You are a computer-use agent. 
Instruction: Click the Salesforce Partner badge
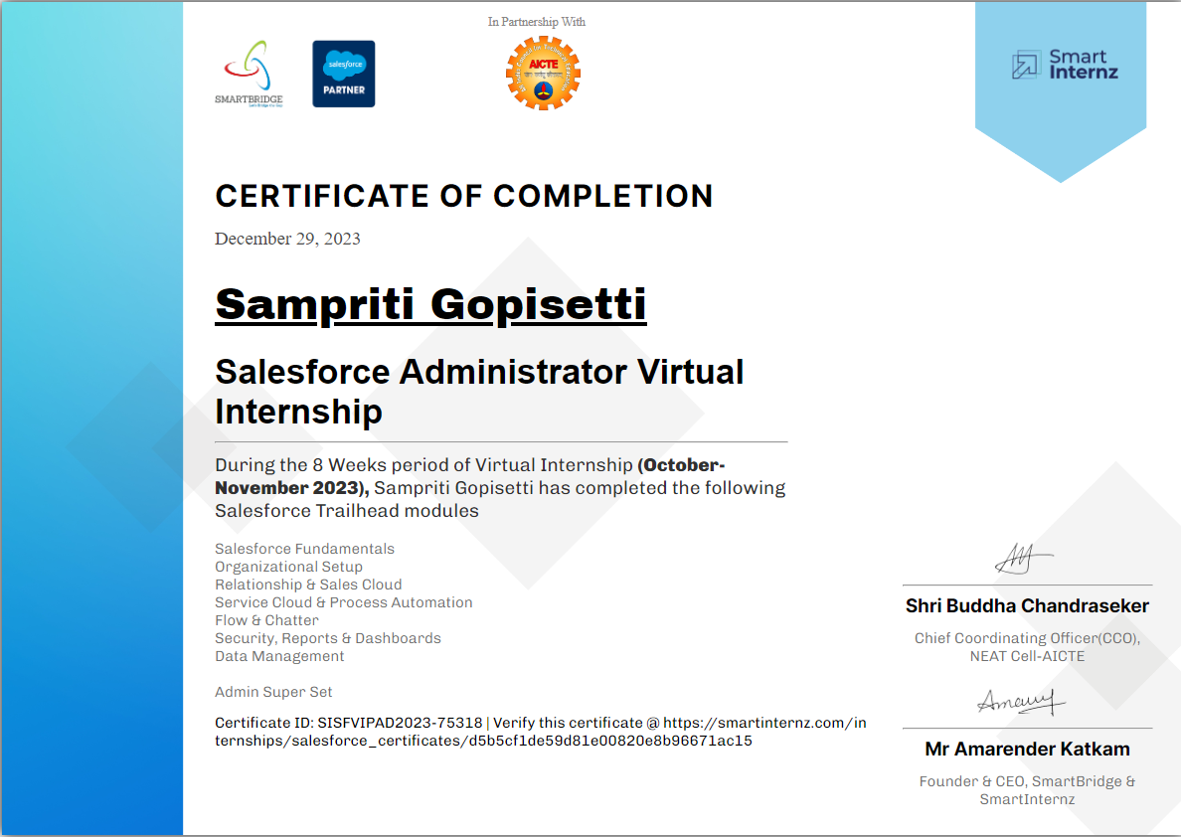tap(343, 74)
